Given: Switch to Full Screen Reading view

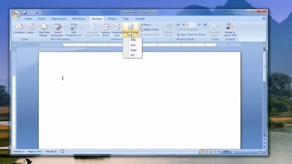Looking at the screenshot, I should [x=206, y=152].
